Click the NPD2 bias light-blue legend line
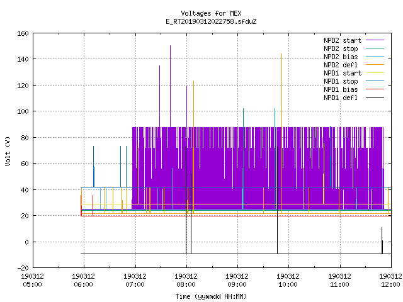 pyautogui.click(x=375, y=57)
